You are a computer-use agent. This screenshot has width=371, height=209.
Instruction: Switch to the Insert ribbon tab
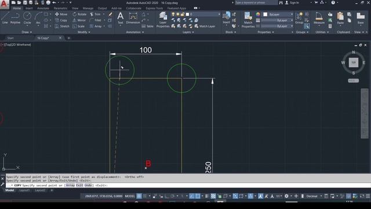click(x=29, y=8)
